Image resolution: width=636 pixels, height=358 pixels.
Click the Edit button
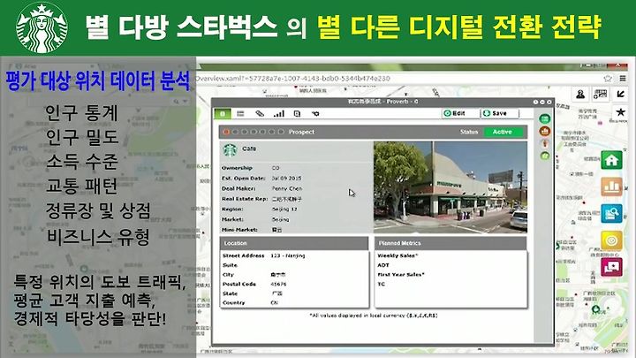click(460, 113)
